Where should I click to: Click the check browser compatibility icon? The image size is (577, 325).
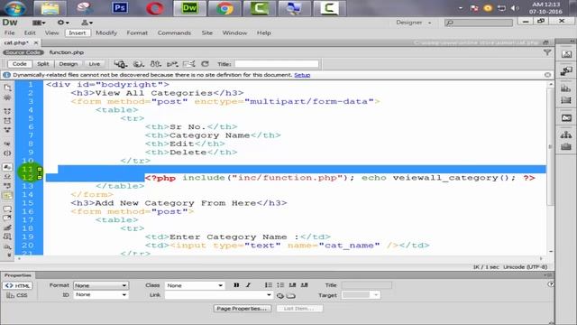point(188,64)
